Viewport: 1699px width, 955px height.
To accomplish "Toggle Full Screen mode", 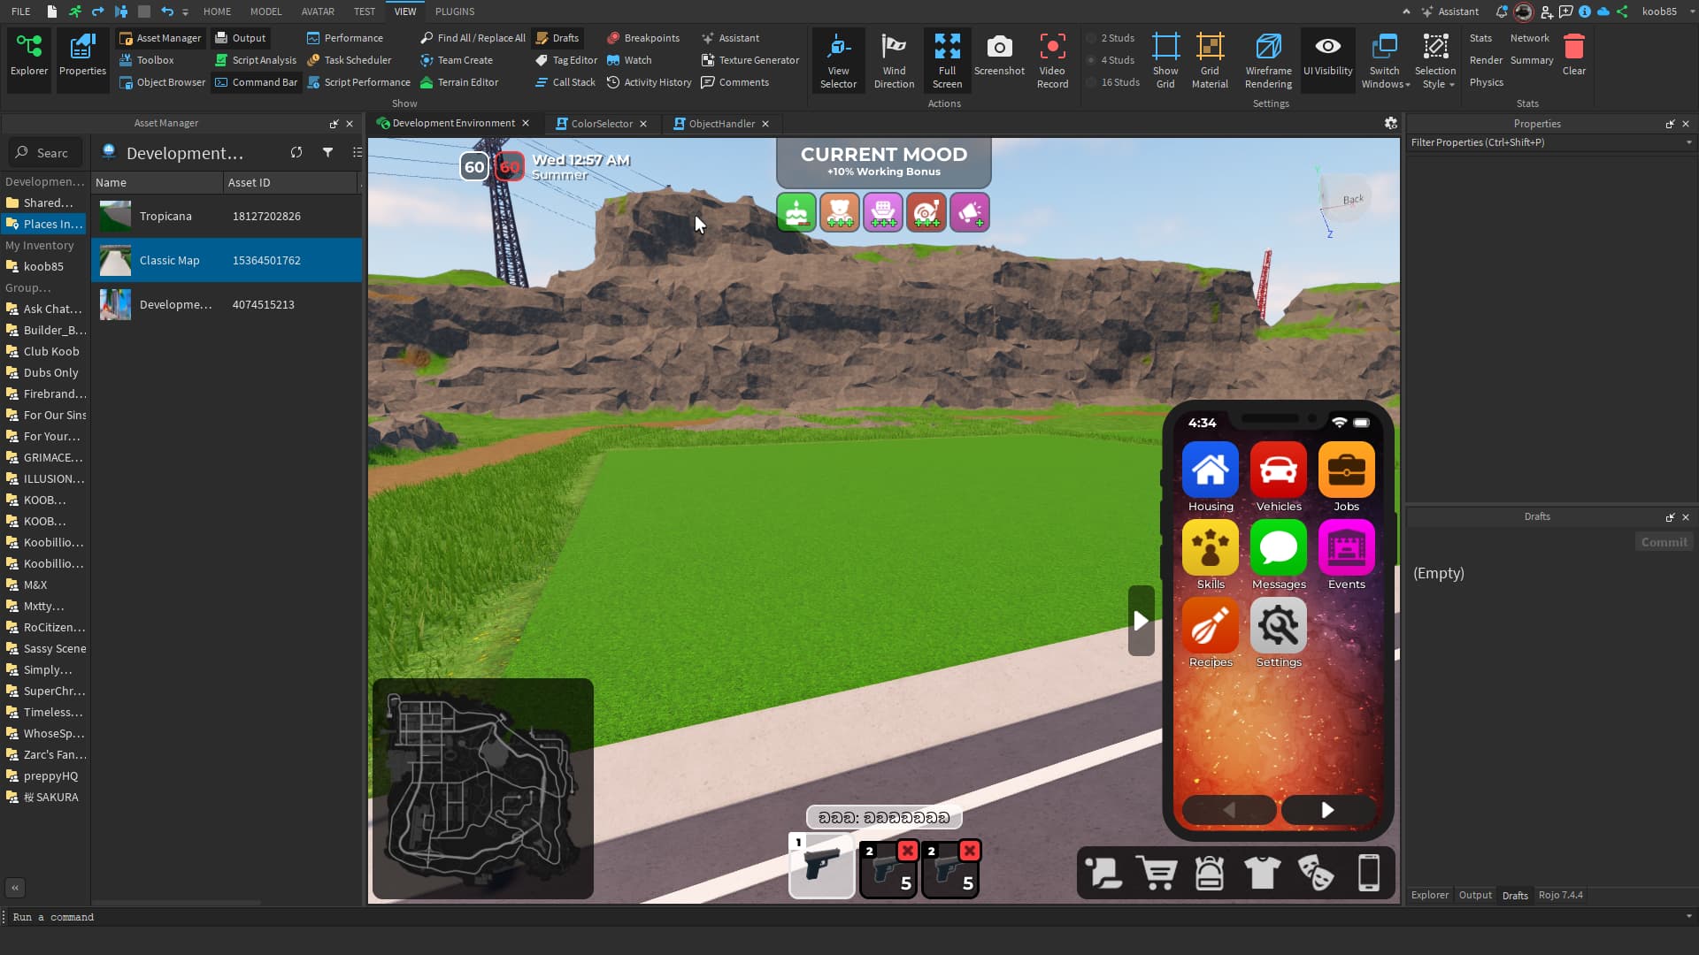I will [x=947, y=60].
